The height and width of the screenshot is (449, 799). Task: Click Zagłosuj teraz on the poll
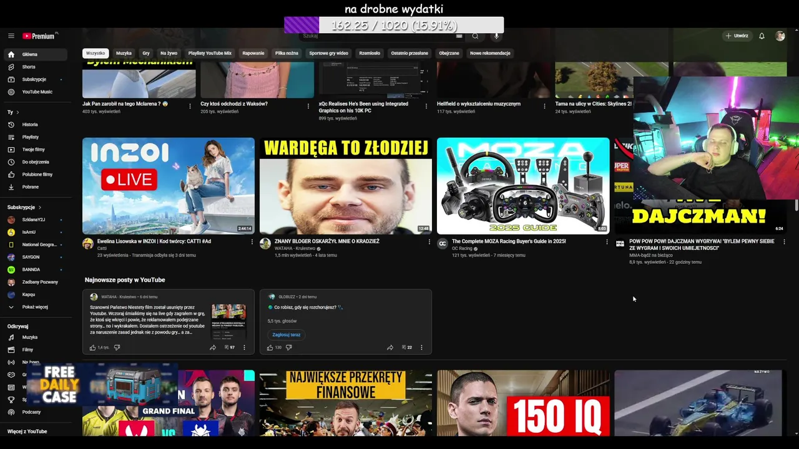click(x=287, y=335)
